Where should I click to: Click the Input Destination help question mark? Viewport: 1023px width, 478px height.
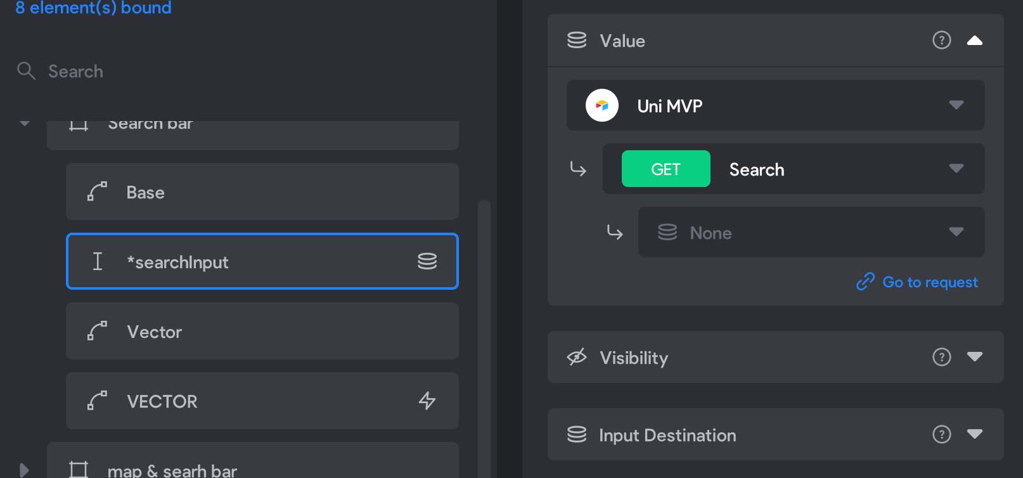point(942,434)
